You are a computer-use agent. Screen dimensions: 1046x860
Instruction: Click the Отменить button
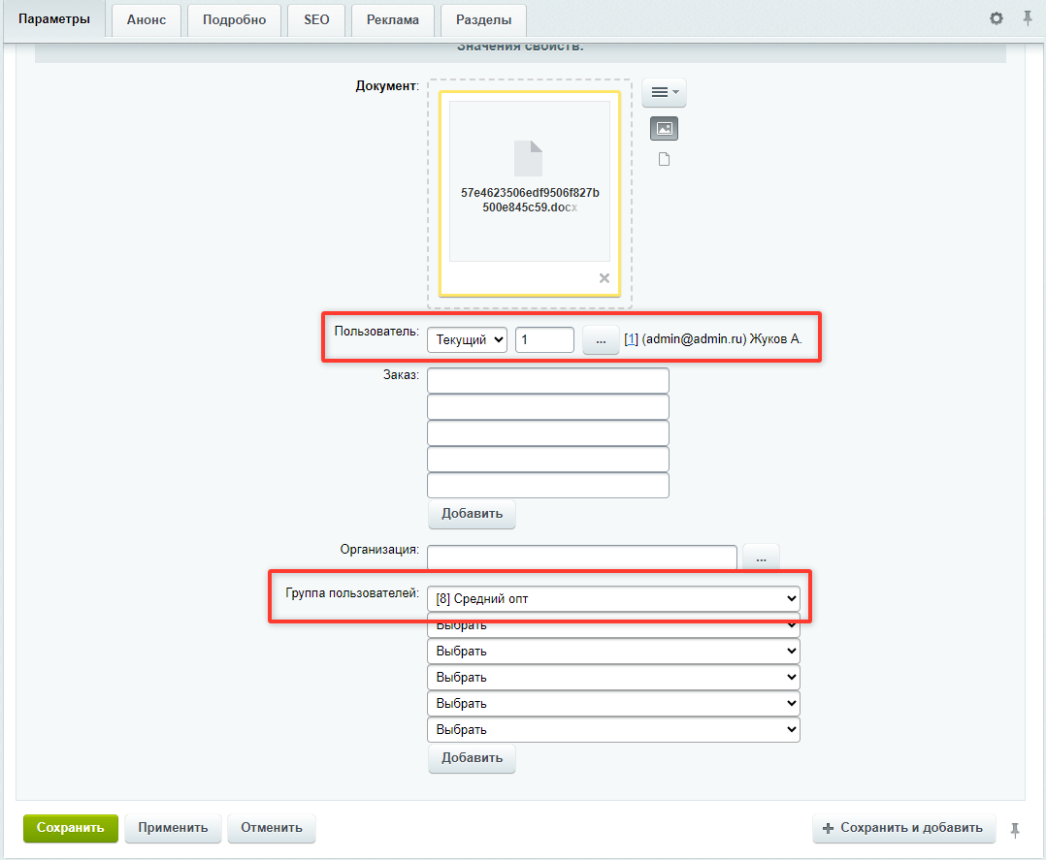[x=272, y=828]
